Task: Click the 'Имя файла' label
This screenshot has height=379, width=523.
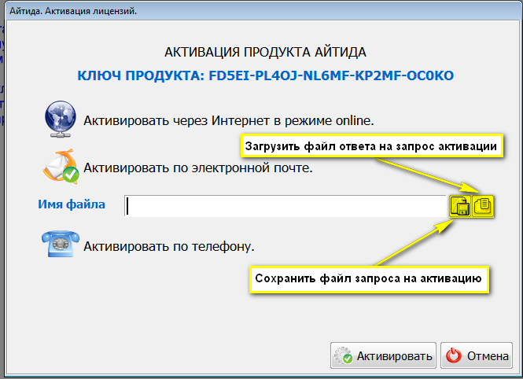Action: (x=72, y=204)
